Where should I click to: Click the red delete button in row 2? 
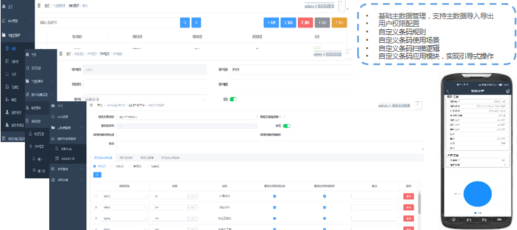(x=408, y=207)
